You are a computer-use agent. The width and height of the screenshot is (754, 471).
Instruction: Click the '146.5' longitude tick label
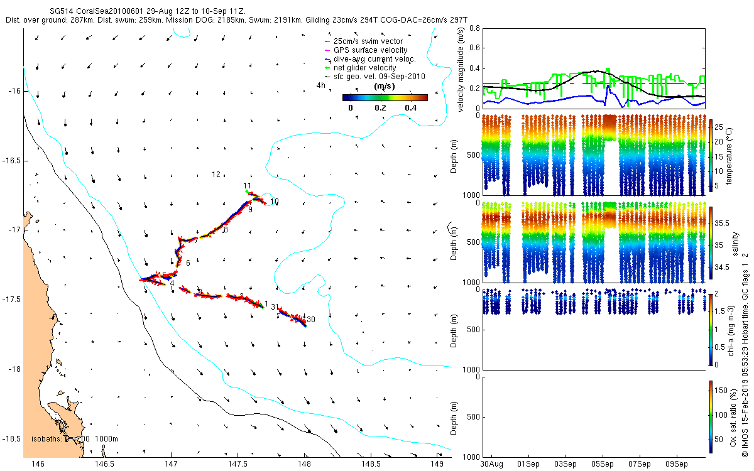point(104,464)
